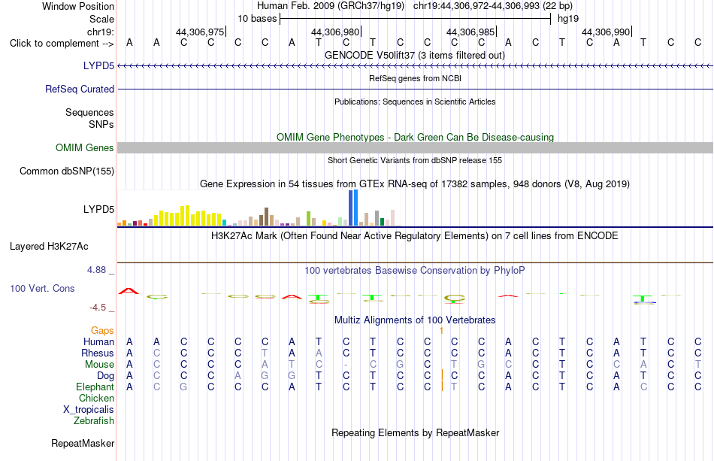Screen dimensions: 714x461
Task: Select the Human alignment row label
Action: 98,341
